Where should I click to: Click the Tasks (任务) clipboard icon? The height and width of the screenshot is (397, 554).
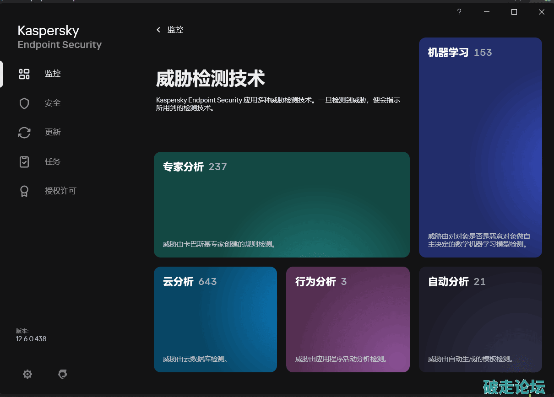click(x=24, y=162)
